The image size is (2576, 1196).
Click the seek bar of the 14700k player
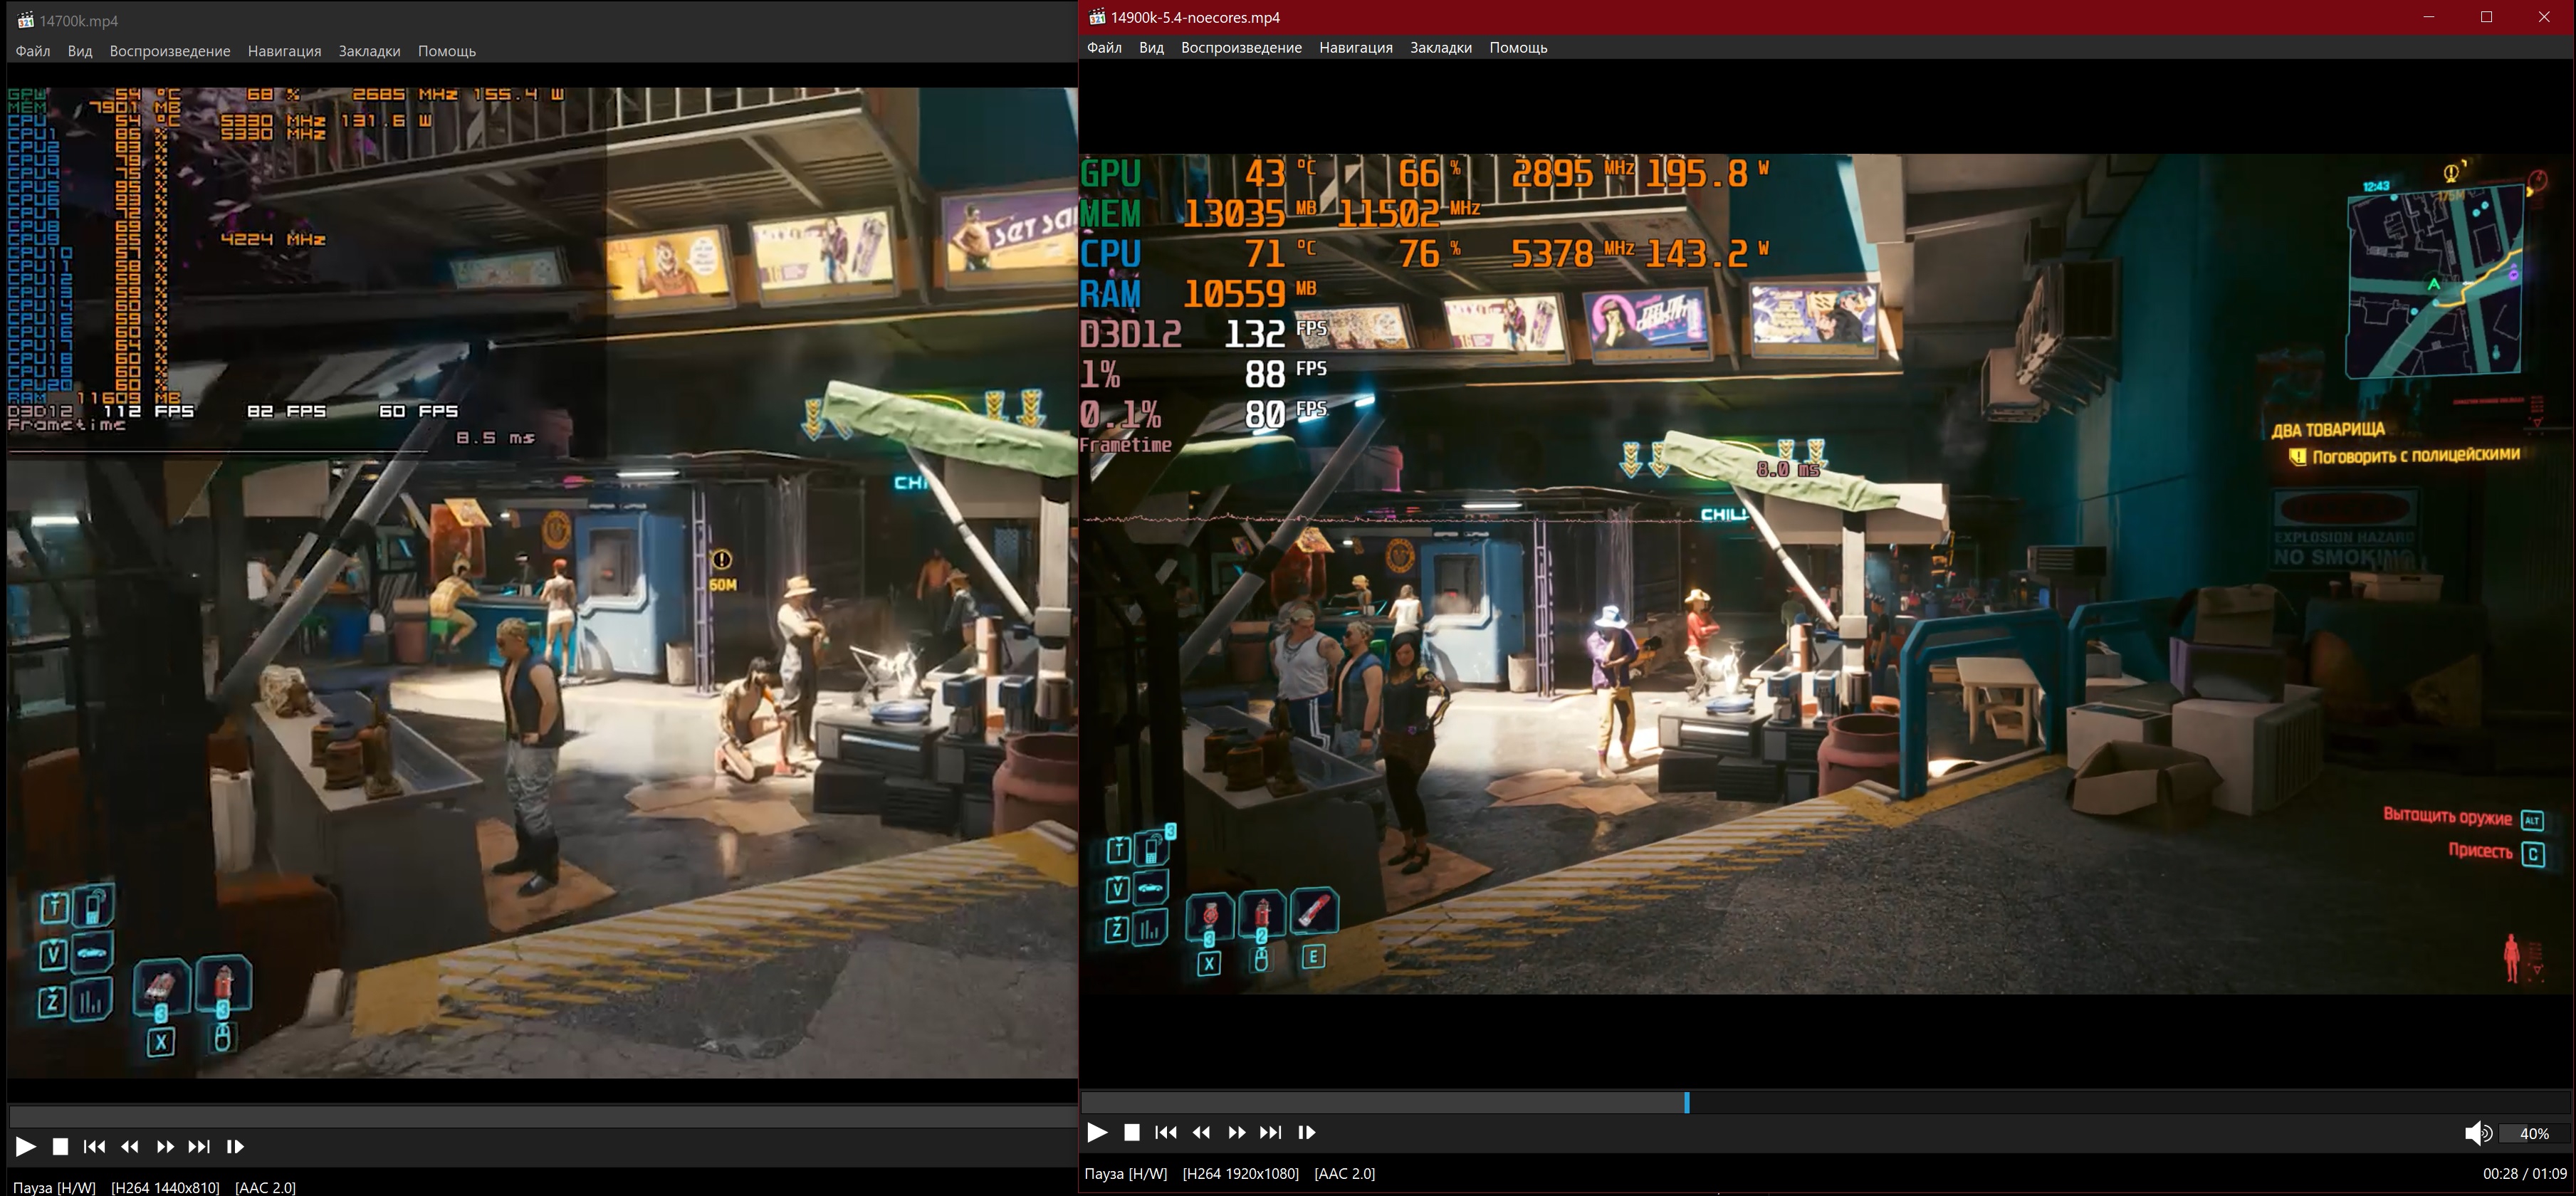pyautogui.click(x=540, y=1116)
